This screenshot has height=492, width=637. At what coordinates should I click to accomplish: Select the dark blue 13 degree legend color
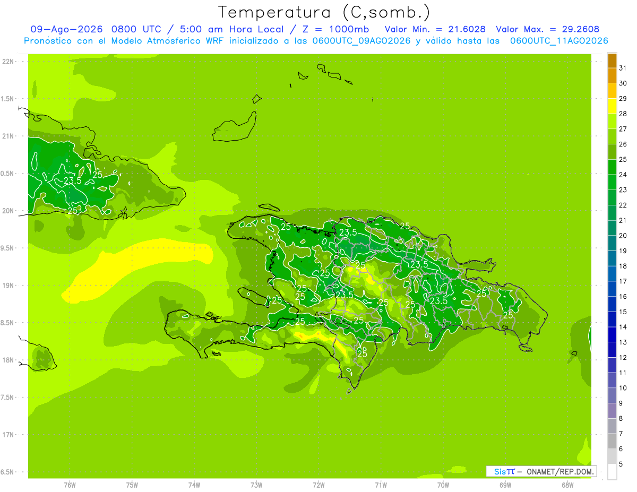pos(612,335)
